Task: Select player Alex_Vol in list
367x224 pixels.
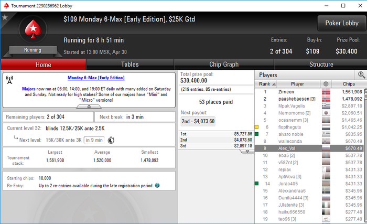Action: 309,148
